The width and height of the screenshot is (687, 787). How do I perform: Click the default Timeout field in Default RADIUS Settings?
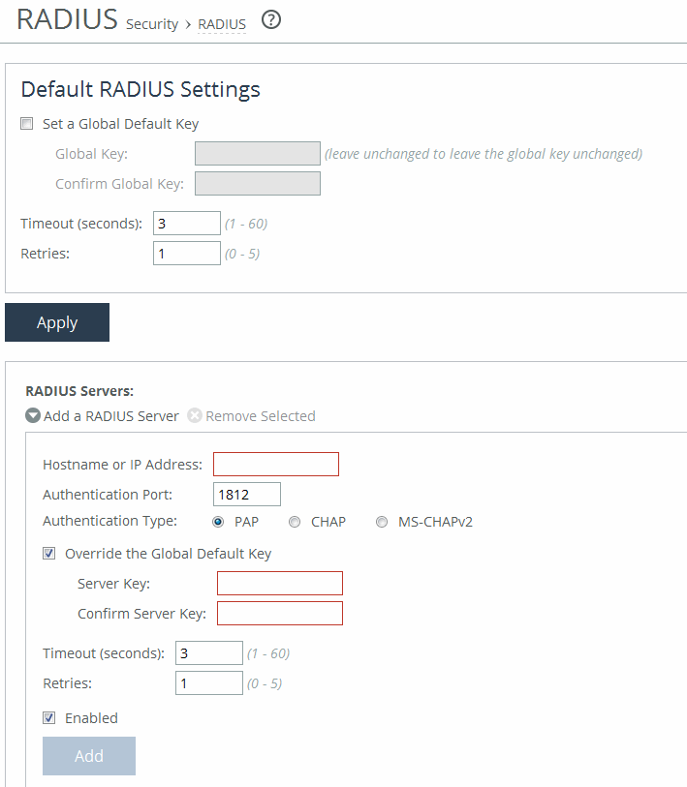[187, 224]
